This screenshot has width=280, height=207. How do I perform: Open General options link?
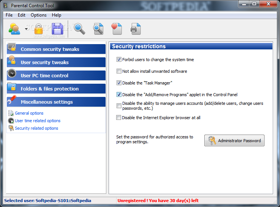point(29,113)
